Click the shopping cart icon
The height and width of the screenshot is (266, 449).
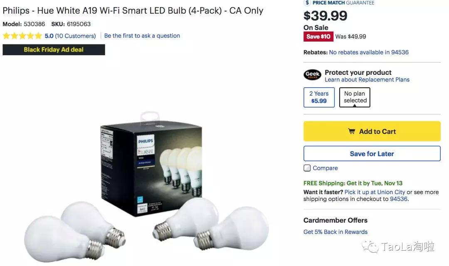[x=352, y=131]
